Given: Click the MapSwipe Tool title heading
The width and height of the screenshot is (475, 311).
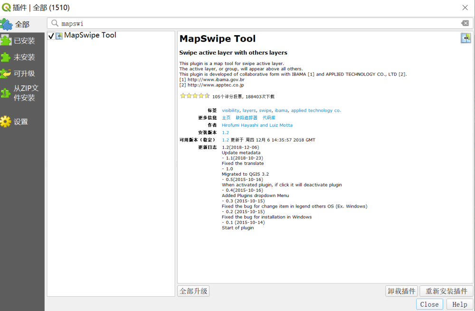Looking at the screenshot, I should 218,39.
